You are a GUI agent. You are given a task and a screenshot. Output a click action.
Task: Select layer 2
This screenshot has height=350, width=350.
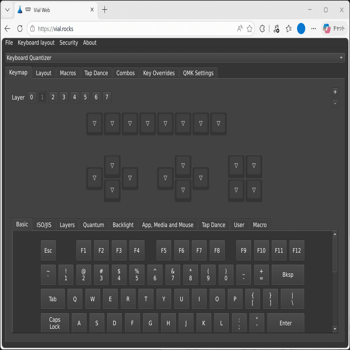[53, 97]
